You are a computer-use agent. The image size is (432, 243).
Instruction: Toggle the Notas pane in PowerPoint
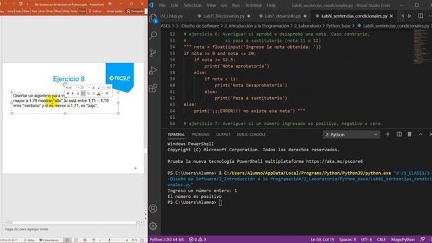(x=29, y=240)
